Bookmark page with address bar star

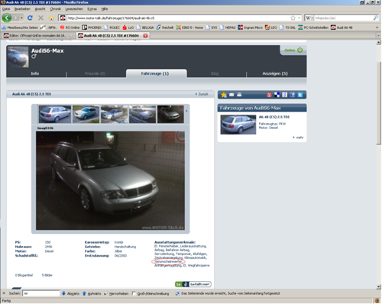(293, 18)
